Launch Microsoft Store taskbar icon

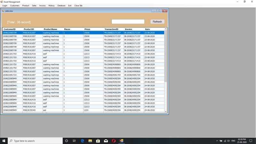(98, 141)
